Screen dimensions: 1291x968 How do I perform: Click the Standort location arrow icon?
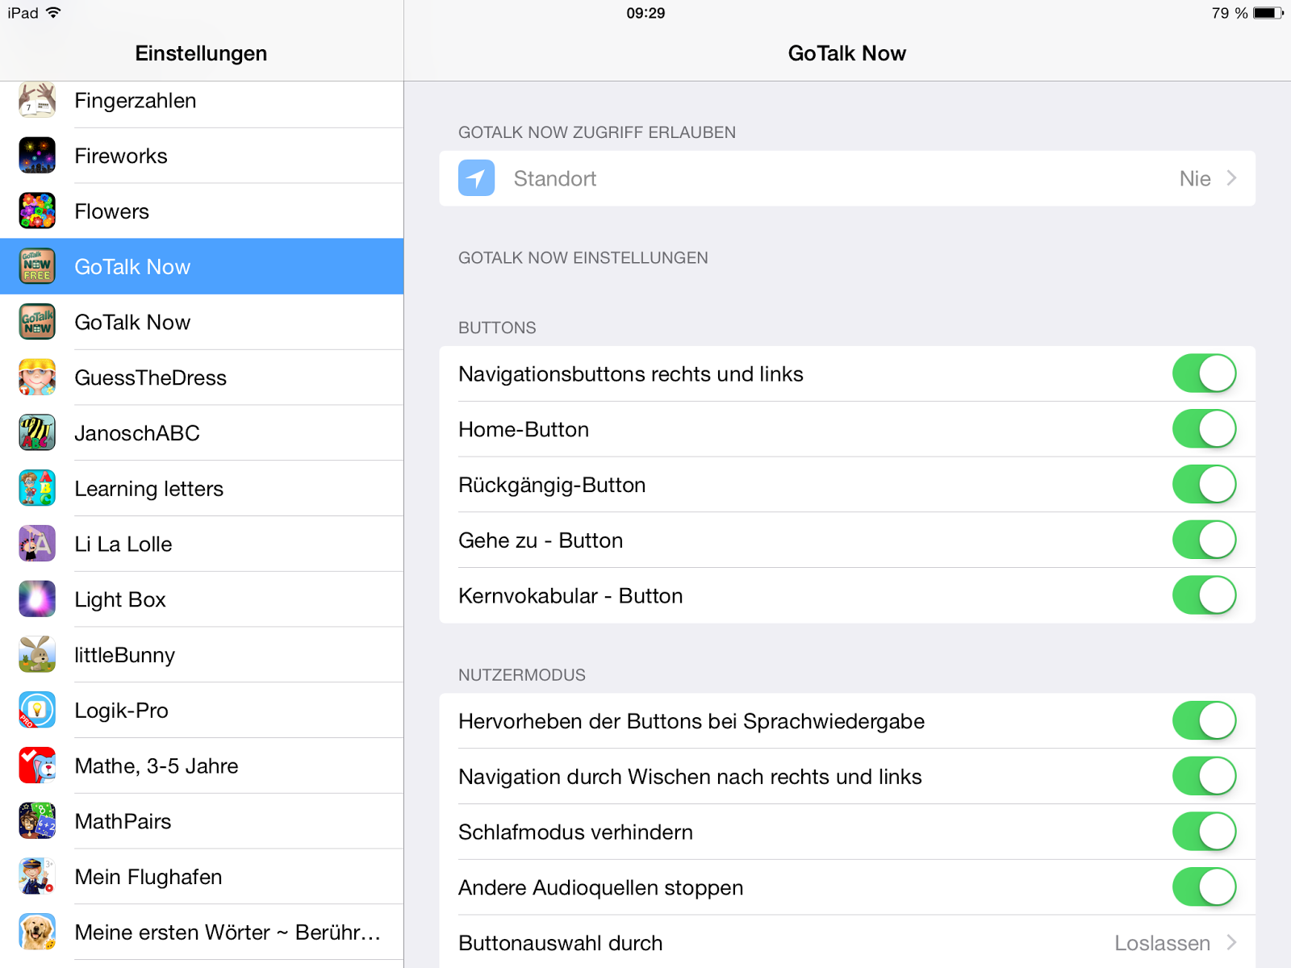pos(477,178)
